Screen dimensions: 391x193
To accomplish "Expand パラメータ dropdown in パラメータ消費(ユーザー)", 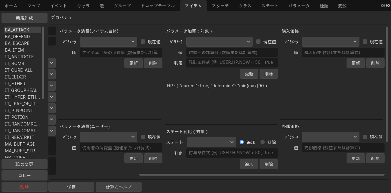I will coord(108,137).
